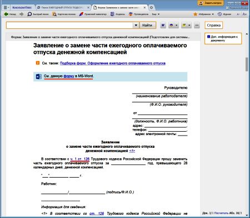The image size is (250, 218).
Task: Expand the Ещё toolbar menu
Action: (156, 14)
